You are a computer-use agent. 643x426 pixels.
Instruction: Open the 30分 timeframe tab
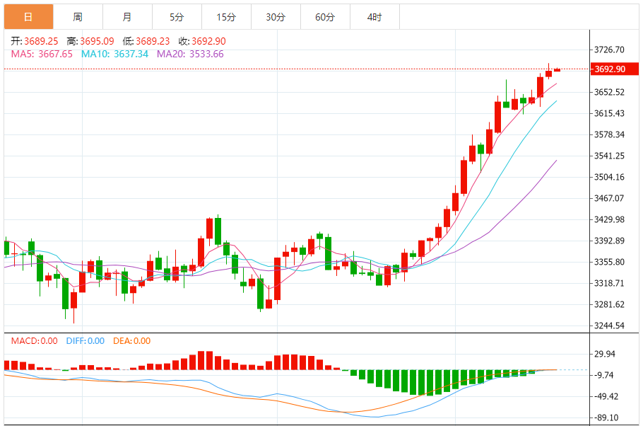click(276, 17)
